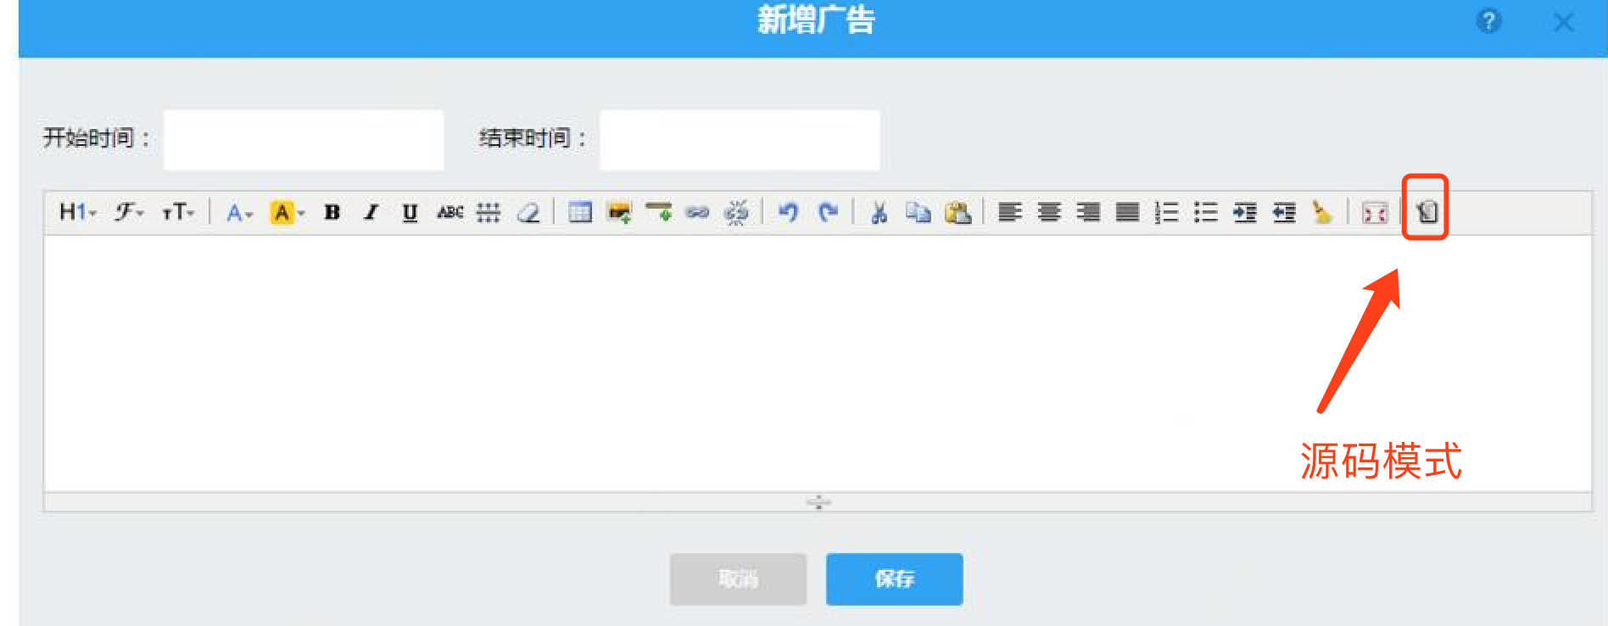
Task: Expand the font family dropdown
Action: [129, 212]
